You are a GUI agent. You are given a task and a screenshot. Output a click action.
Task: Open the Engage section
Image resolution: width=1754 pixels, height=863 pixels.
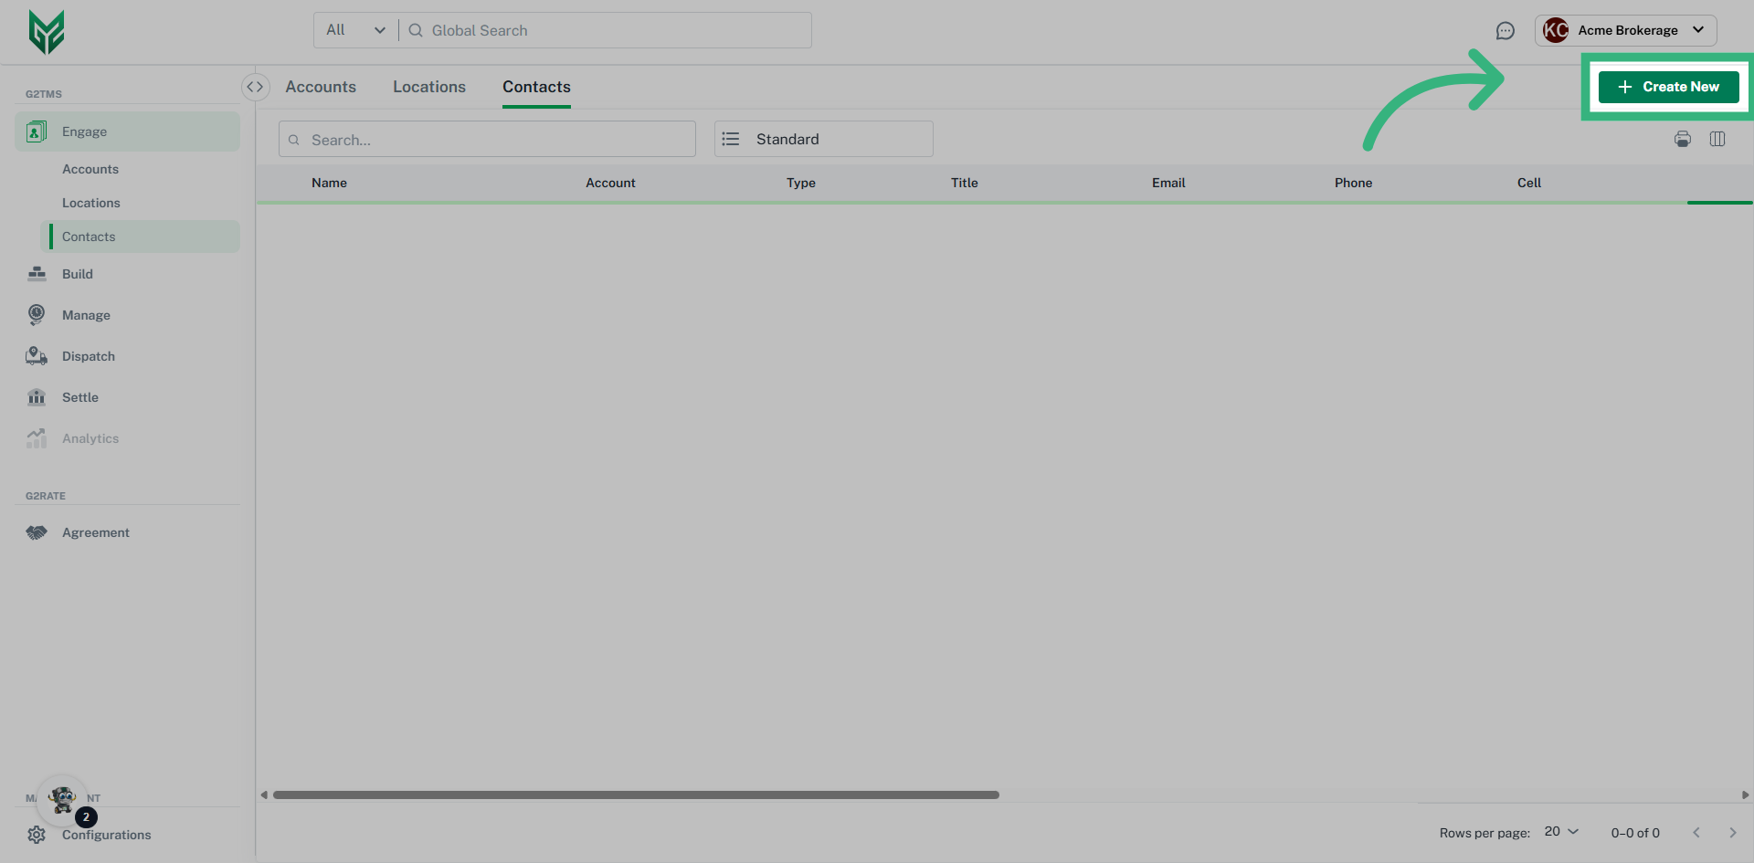(128, 132)
